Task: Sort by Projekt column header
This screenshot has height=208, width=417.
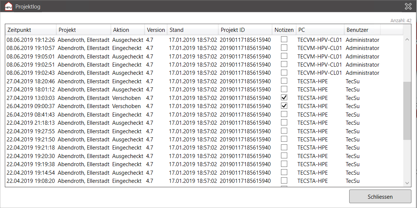Action: point(83,30)
